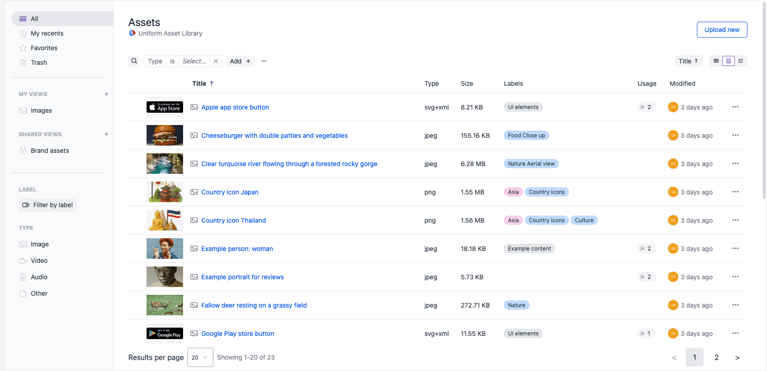767x371 pixels.
Task: Open actions menu for turquoise river asset
Action: [735, 163]
